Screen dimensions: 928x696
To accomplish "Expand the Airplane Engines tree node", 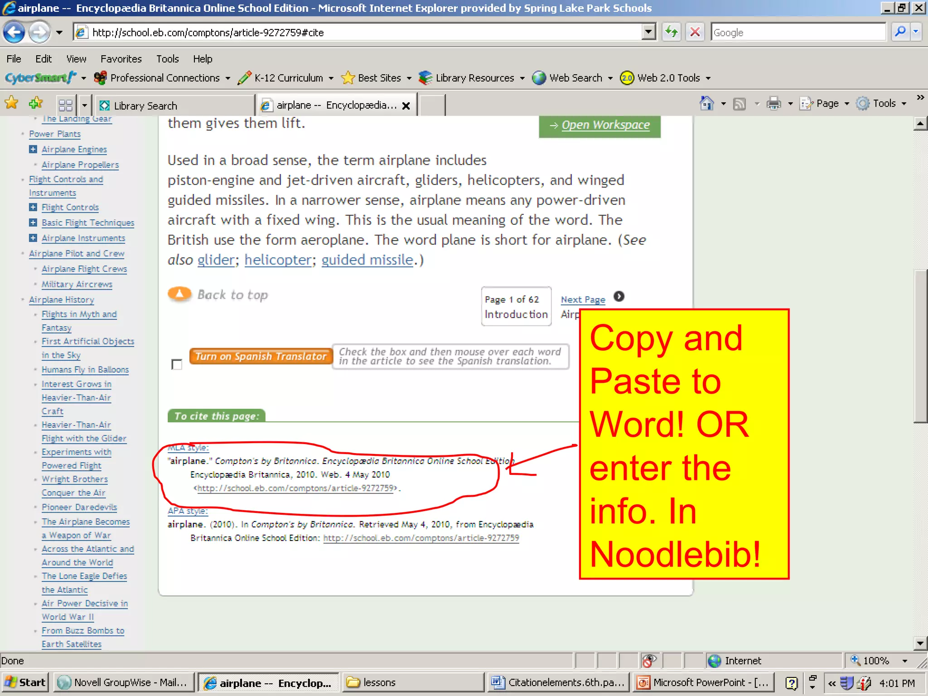I will pos(33,149).
